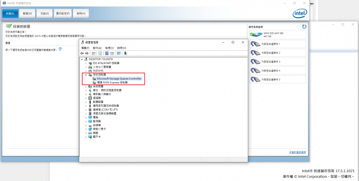
Task: Click the green-arrow driver toolbar icon
Action: click(126, 53)
